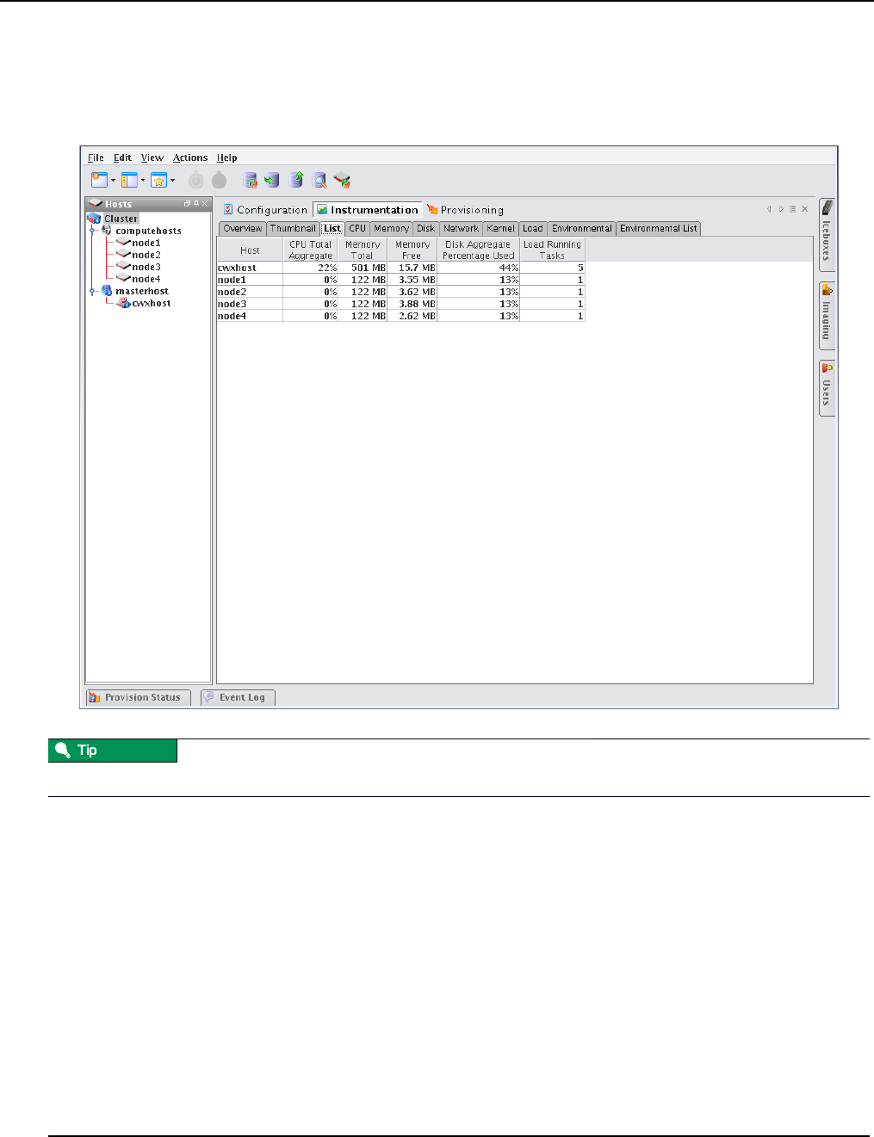Viewport: 874px width, 1137px height.
Task: Sort by the Host column header
Action: pyautogui.click(x=250, y=250)
